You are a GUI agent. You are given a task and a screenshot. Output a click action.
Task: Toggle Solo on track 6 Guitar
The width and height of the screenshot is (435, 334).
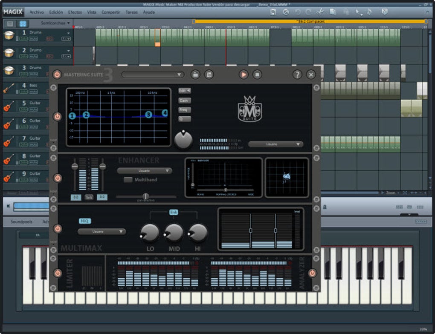[23, 127]
